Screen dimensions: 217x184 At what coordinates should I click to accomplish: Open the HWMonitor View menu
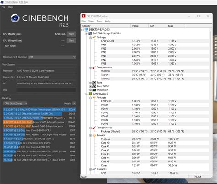click(x=91, y=21)
